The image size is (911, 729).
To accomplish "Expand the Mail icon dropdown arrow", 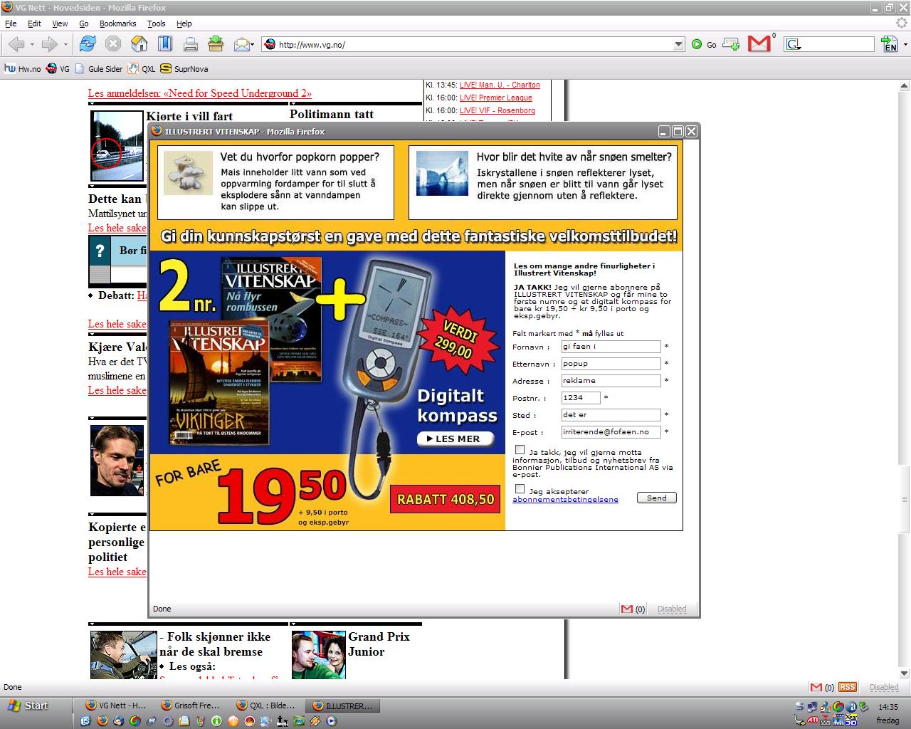I will [253, 45].
